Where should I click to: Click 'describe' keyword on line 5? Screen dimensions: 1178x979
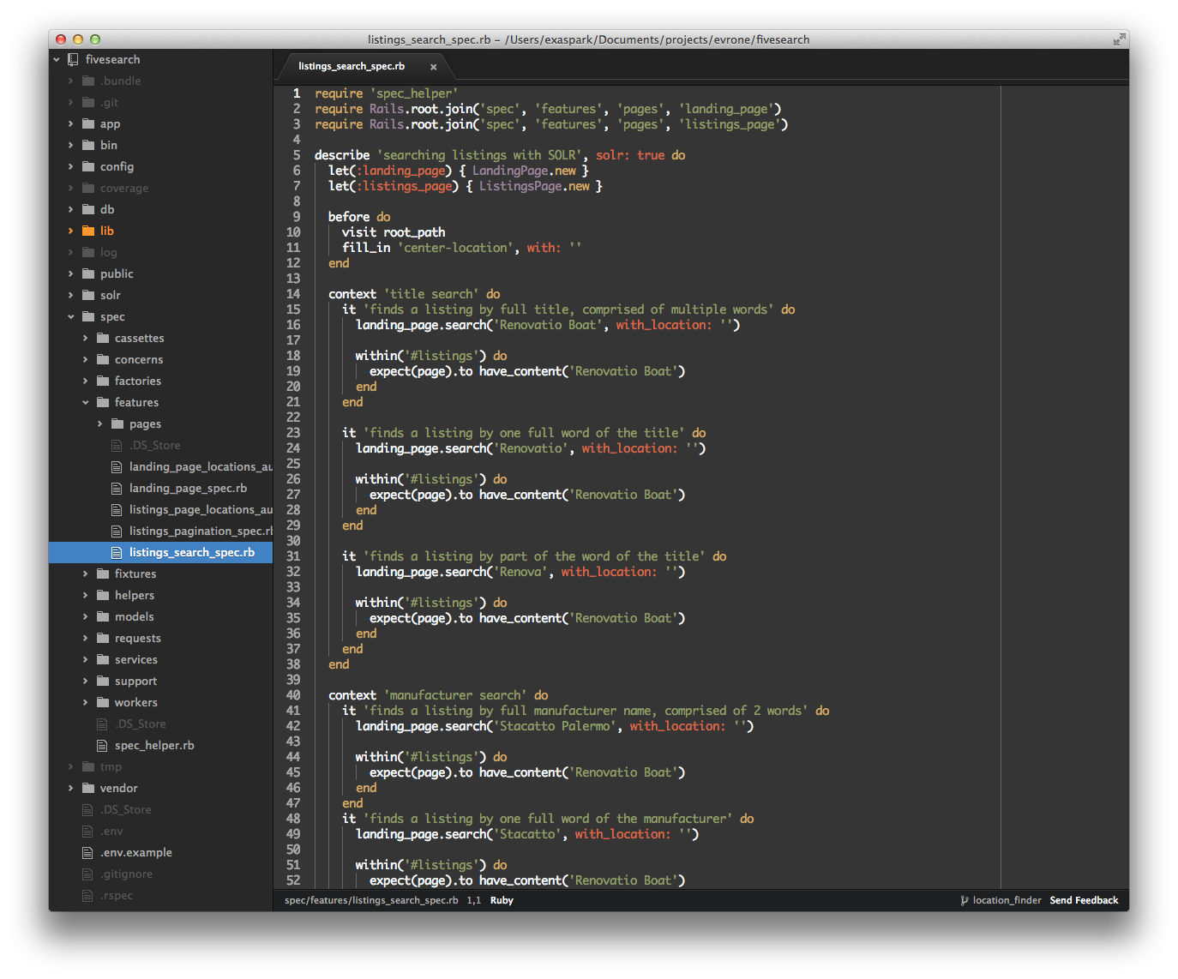coord(342,155)
